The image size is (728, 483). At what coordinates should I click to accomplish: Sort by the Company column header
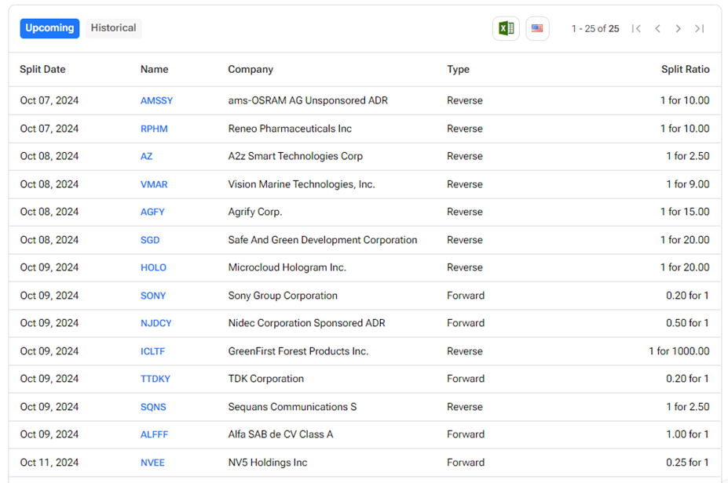point(251,70)
